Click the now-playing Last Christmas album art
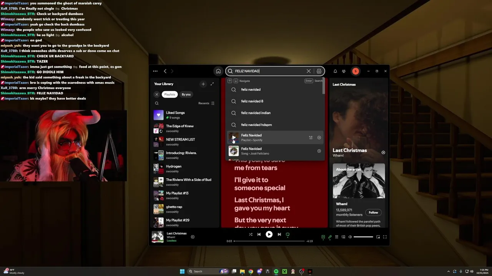The image size is (492, 276). pyautogui.click(x=158, y=237)
